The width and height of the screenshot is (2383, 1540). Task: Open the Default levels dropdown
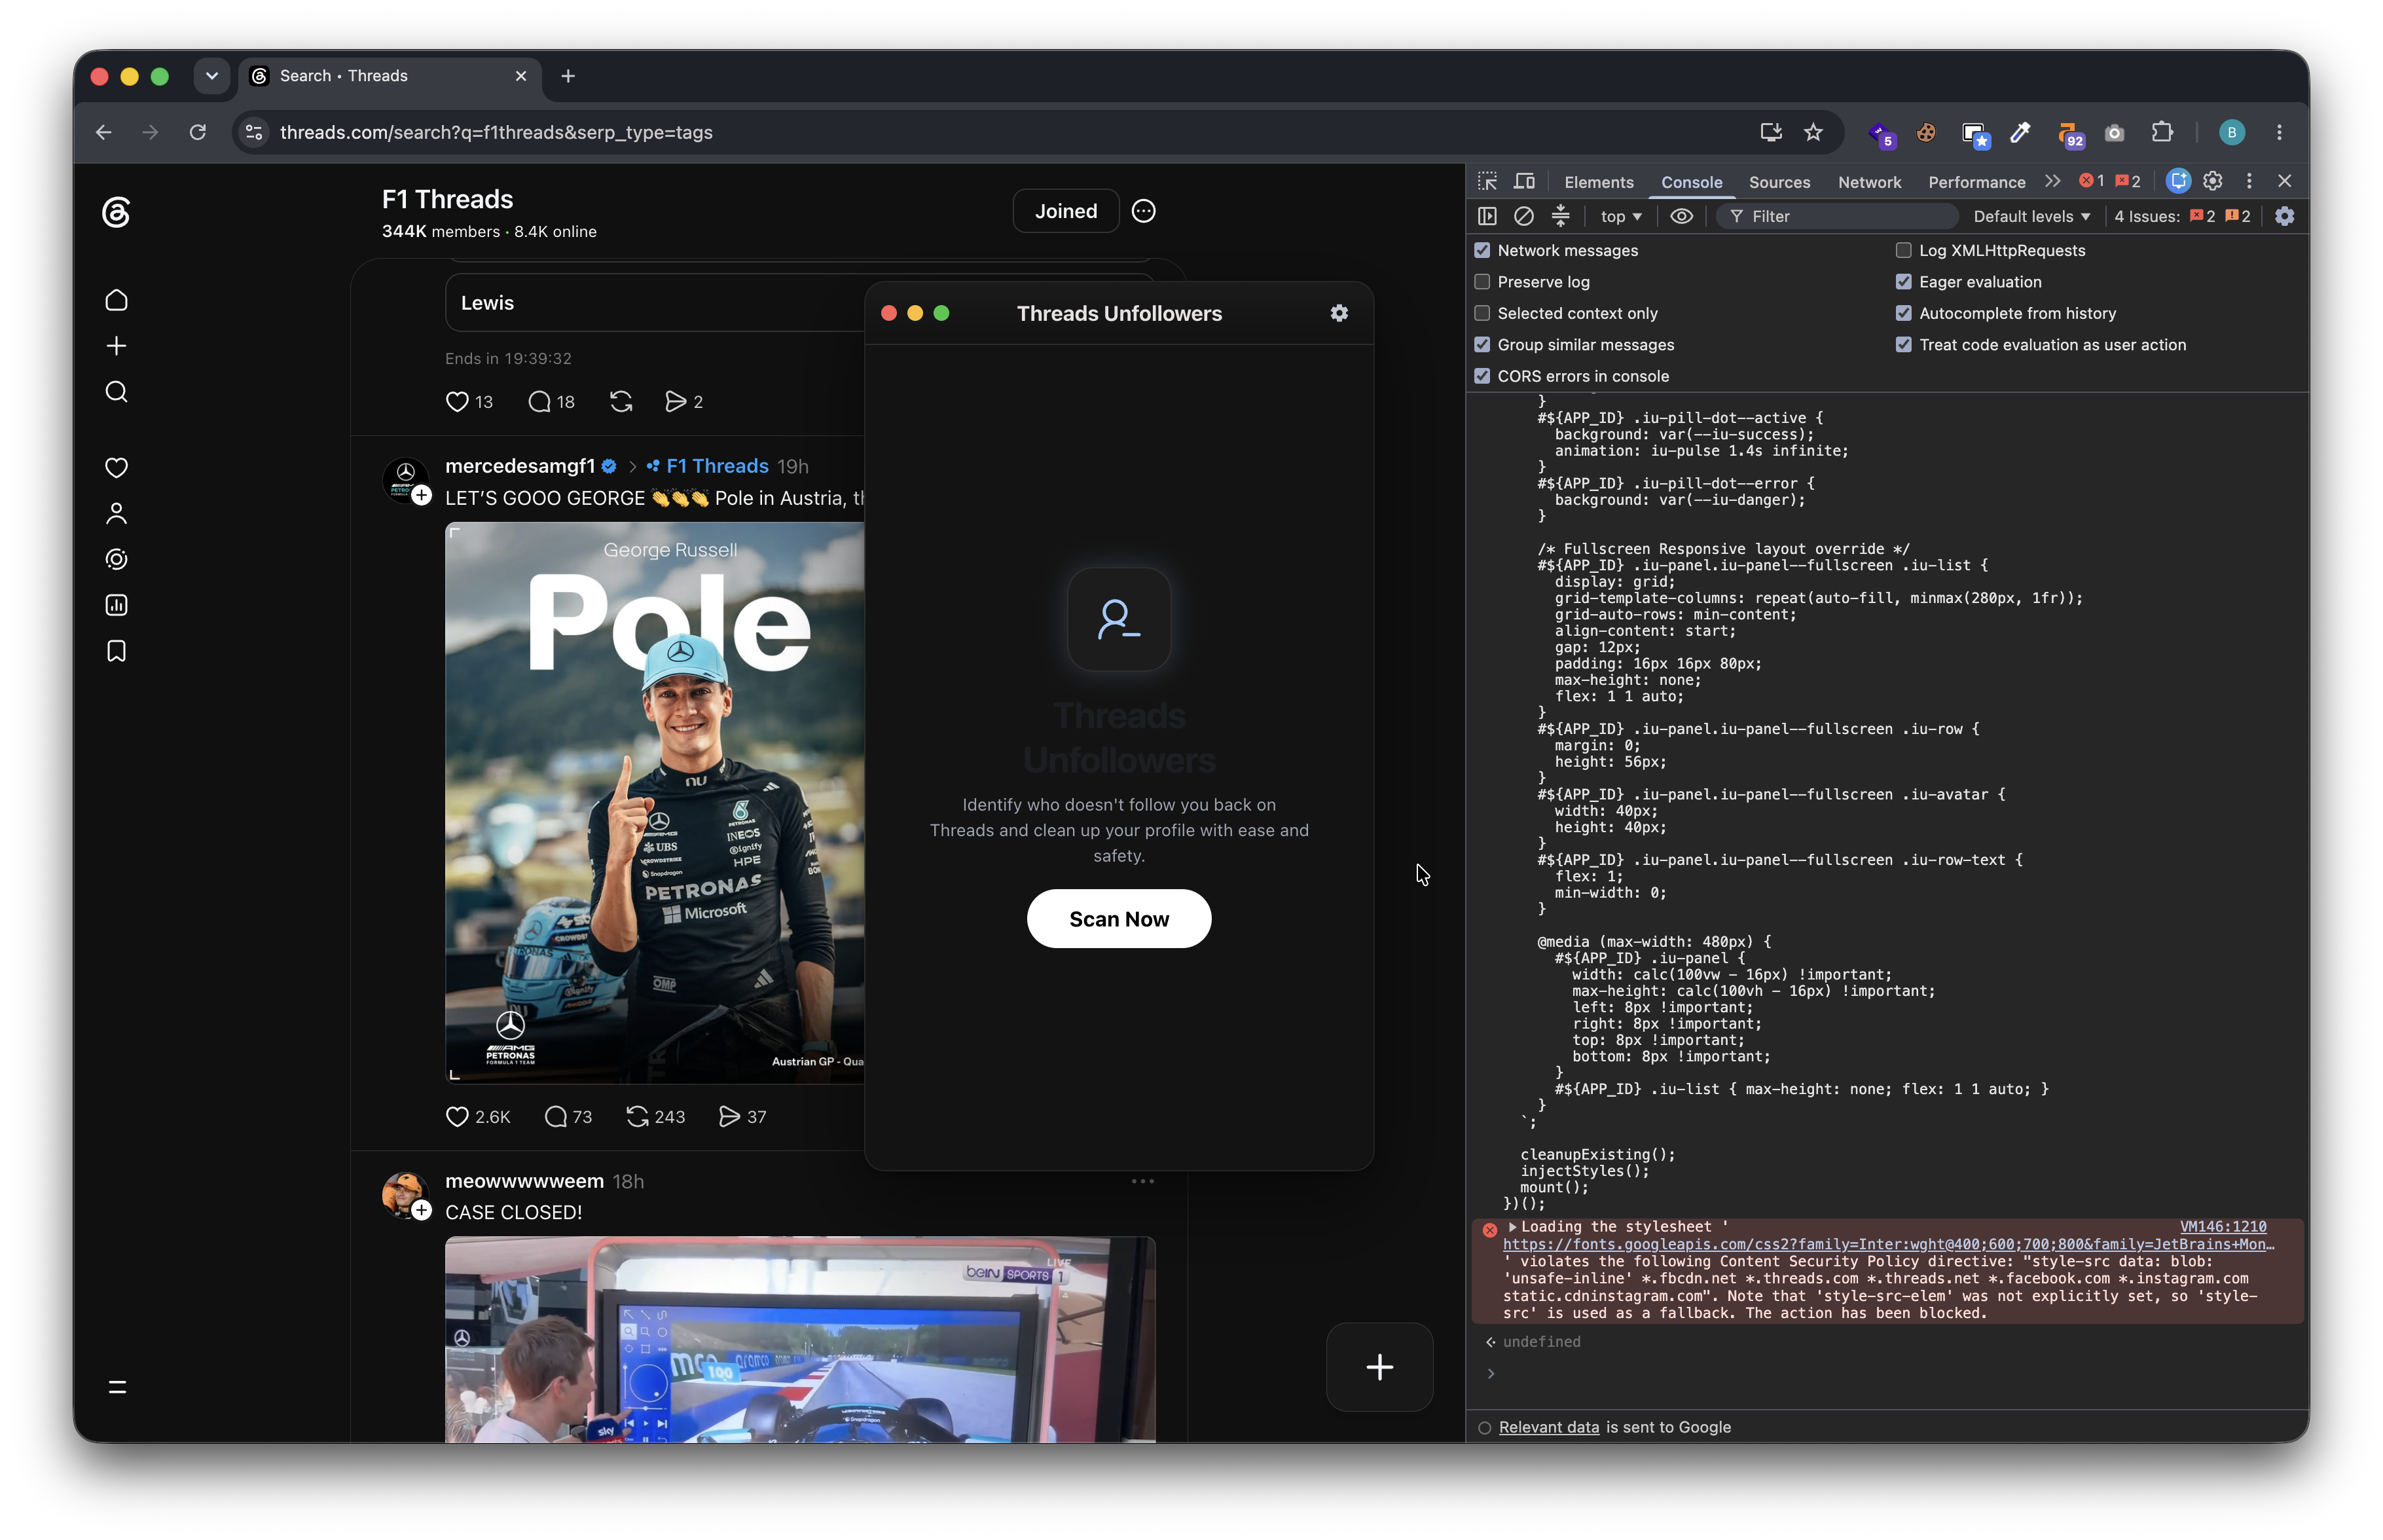click(2031, 216)
